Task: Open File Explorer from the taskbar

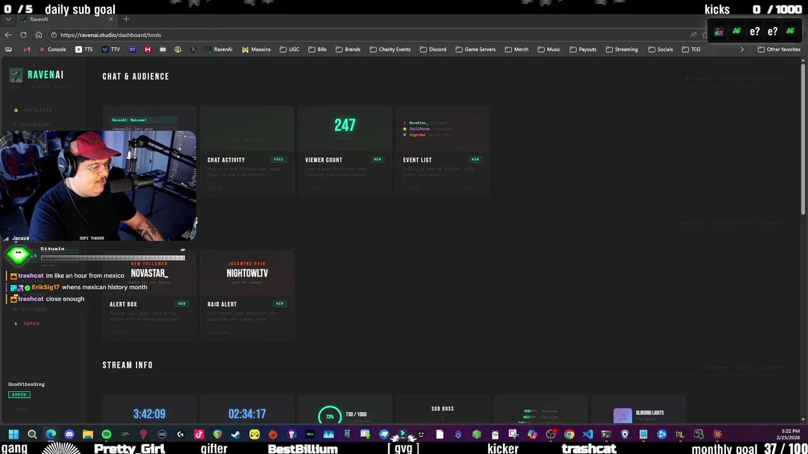Action: coord(88,434)
